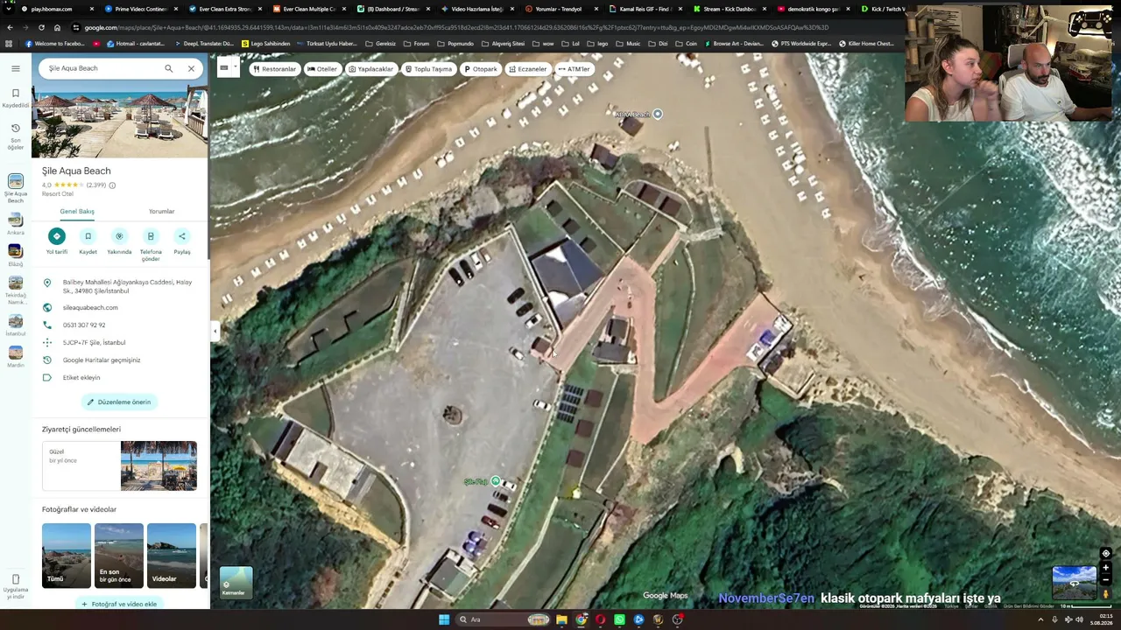The height and width of the screenshot is (630, 1121).
Task: Switch to the Yorumlar tab
Action: [x=161, y=211]
